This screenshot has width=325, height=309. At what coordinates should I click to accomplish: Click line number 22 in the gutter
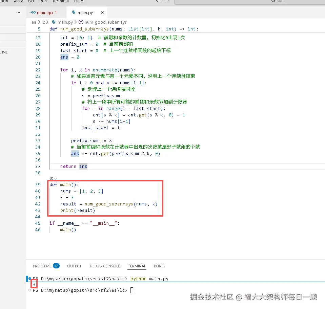(38, 70)
